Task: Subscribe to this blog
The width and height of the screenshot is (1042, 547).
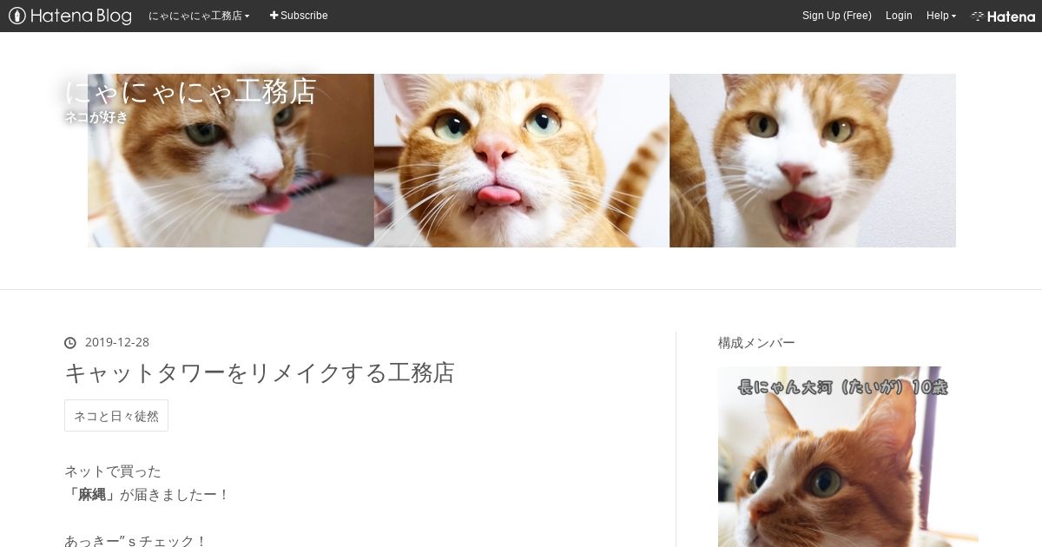Action: 299,16
